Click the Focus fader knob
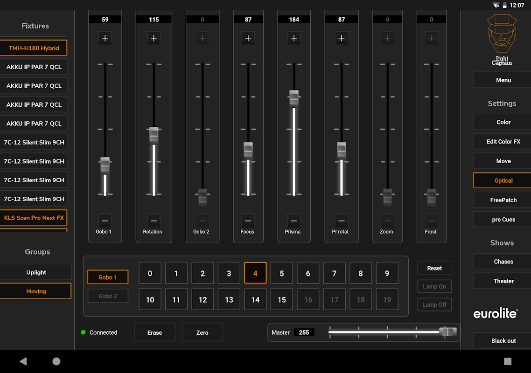Screen dimensions: 531x373 (x=248, y=150)
